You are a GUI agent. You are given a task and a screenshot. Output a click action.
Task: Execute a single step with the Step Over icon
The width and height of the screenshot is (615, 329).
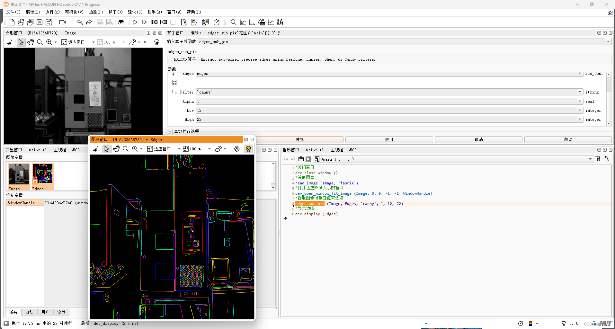point(145,22)
